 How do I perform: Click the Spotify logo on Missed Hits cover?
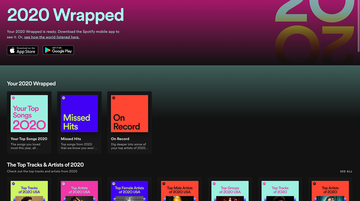[64, 98]
